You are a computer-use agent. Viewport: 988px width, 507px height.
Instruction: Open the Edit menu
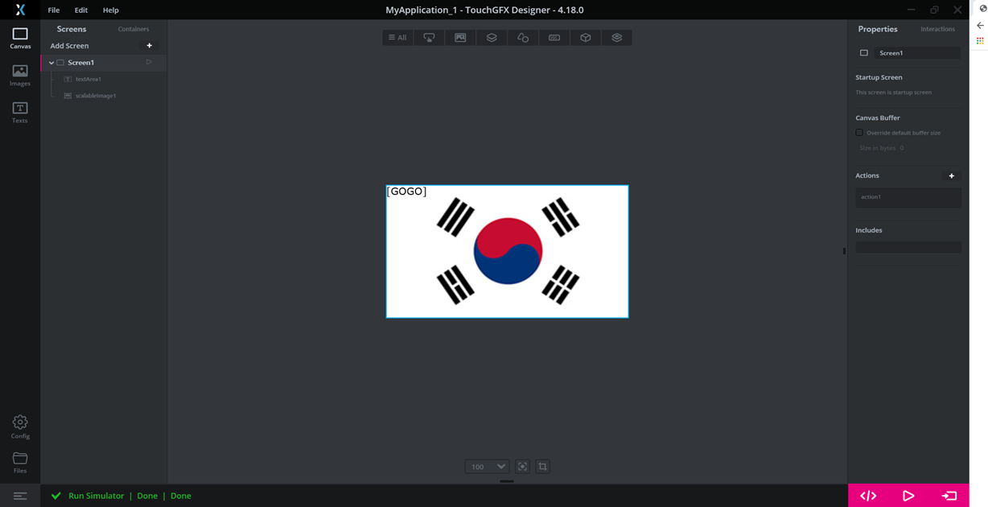click(x=81, y=10)
